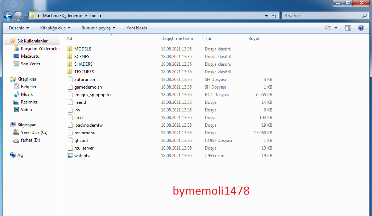Select the rcu_server file name

84,148
